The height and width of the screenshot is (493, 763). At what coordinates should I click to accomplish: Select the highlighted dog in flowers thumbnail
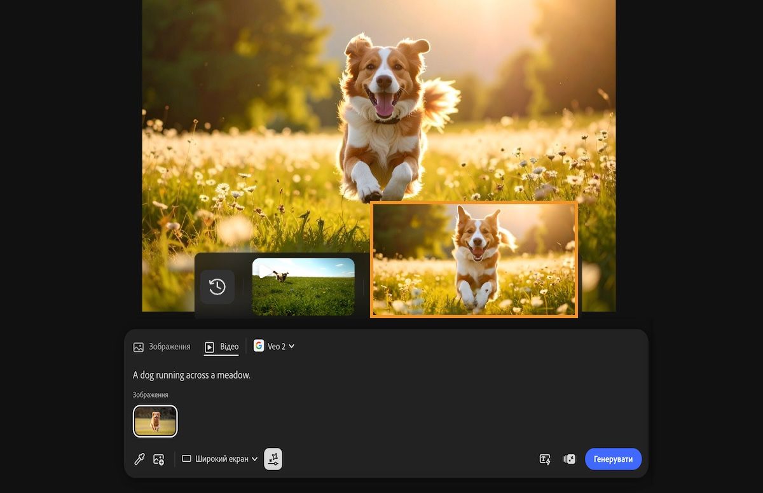(474, 260)
